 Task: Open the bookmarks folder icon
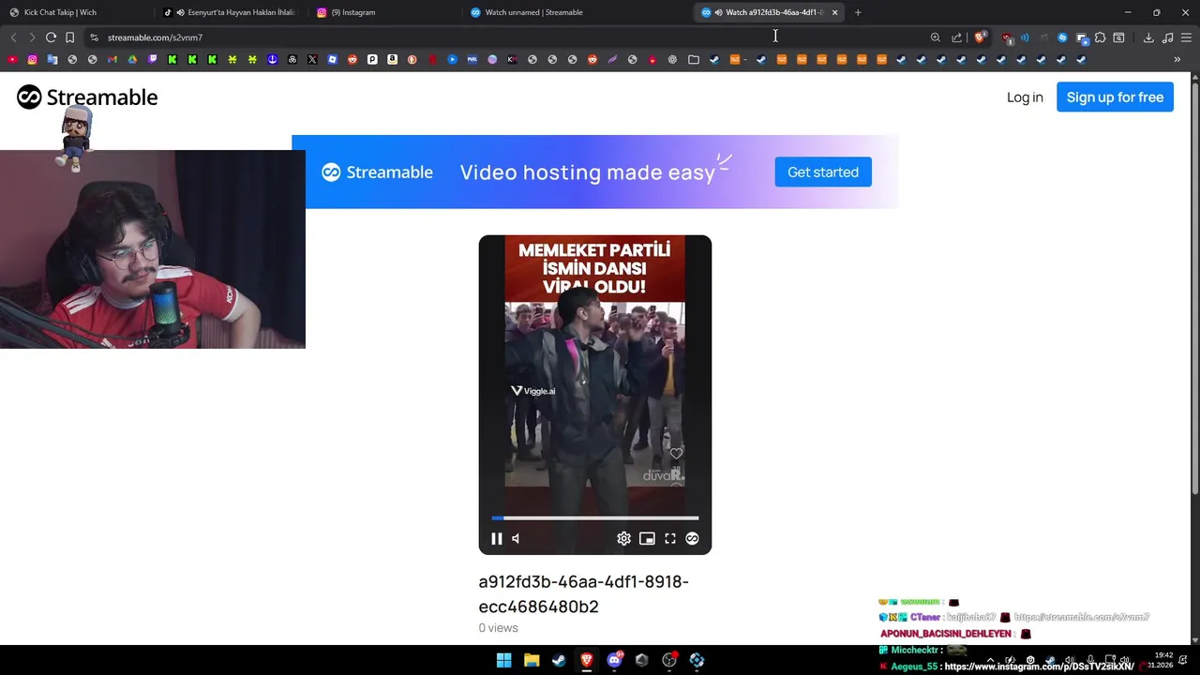pos(694,59)
